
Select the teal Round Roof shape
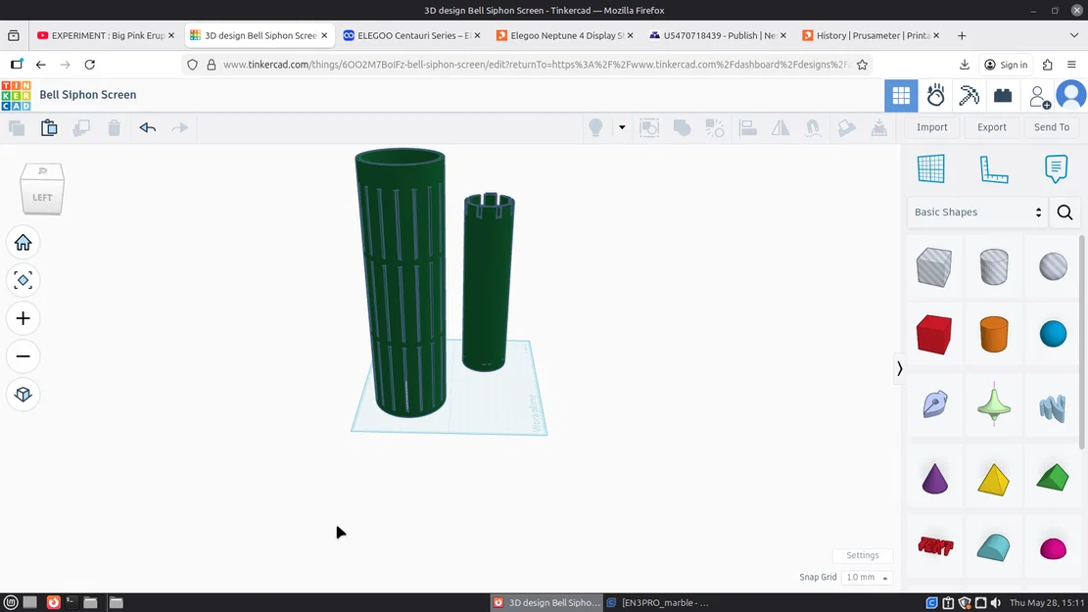(x=994, y=546)
